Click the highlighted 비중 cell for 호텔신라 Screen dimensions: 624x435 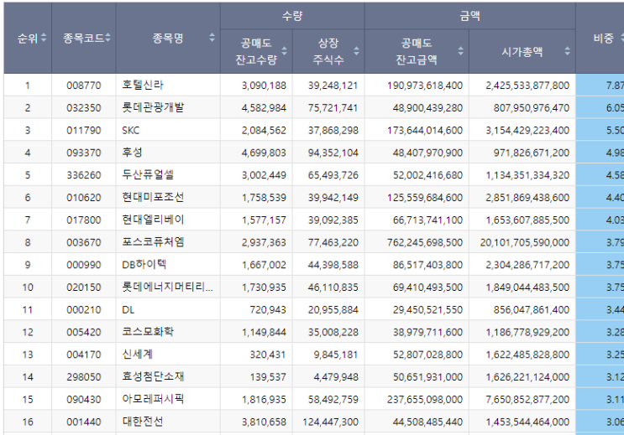click(600, 85)
